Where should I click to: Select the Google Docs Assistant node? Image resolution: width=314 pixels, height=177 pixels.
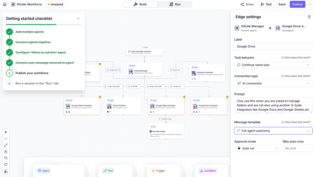click(x=209, y=106)
